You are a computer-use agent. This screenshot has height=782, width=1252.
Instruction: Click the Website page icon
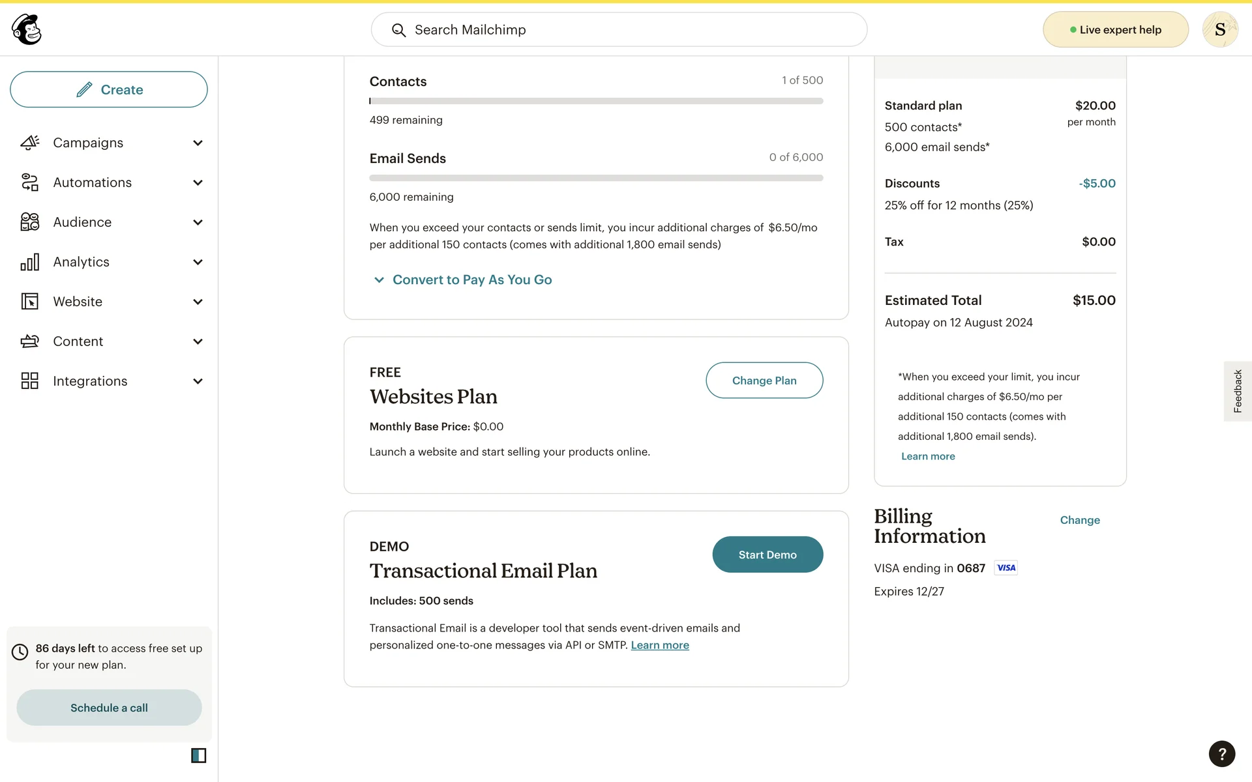29,302
